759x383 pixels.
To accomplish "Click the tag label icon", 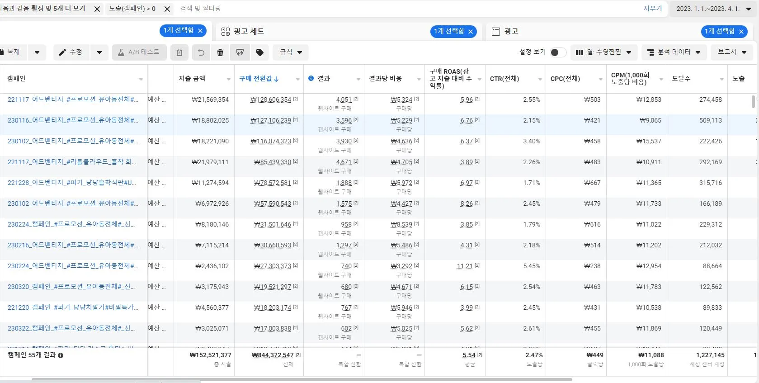I will (x=260, y=52).
